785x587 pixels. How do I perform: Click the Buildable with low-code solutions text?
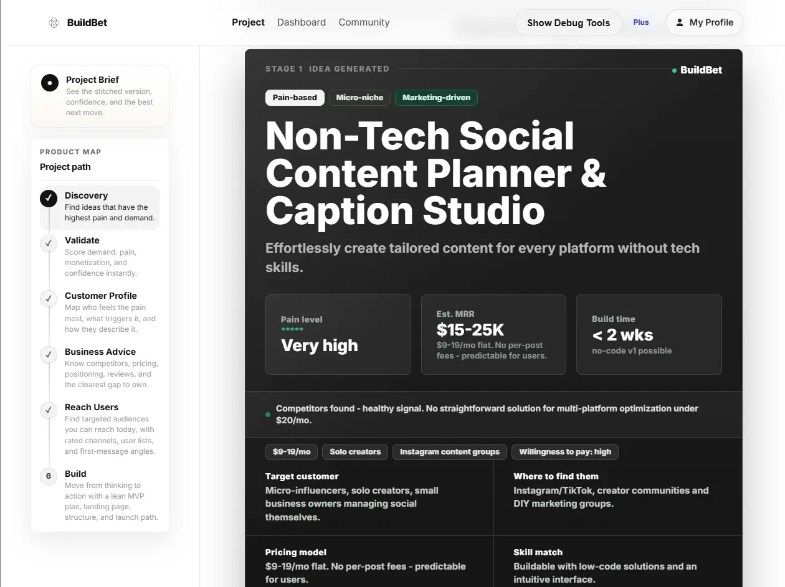[605, 573]
